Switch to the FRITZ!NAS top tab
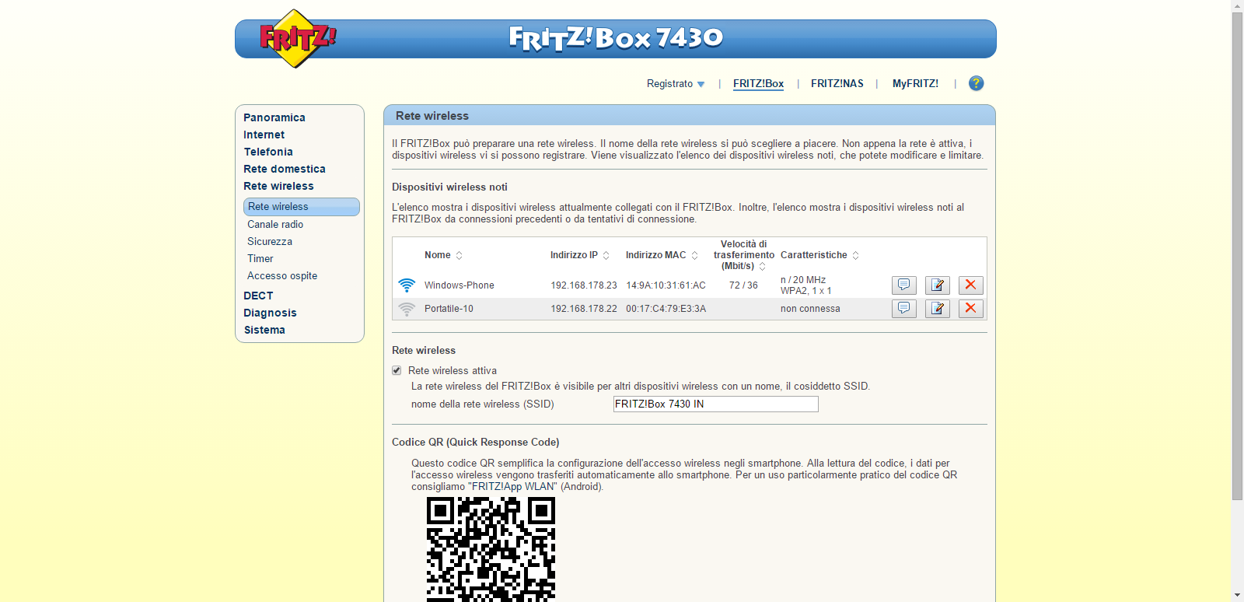Screen dimensions: 1244x602 (837, 84)
